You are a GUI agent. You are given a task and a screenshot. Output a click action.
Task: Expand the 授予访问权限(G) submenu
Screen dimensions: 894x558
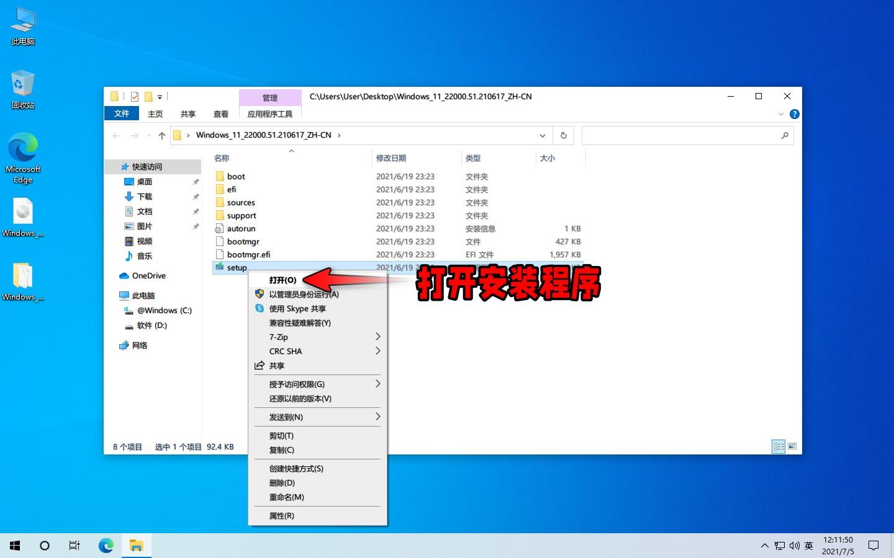317,384
